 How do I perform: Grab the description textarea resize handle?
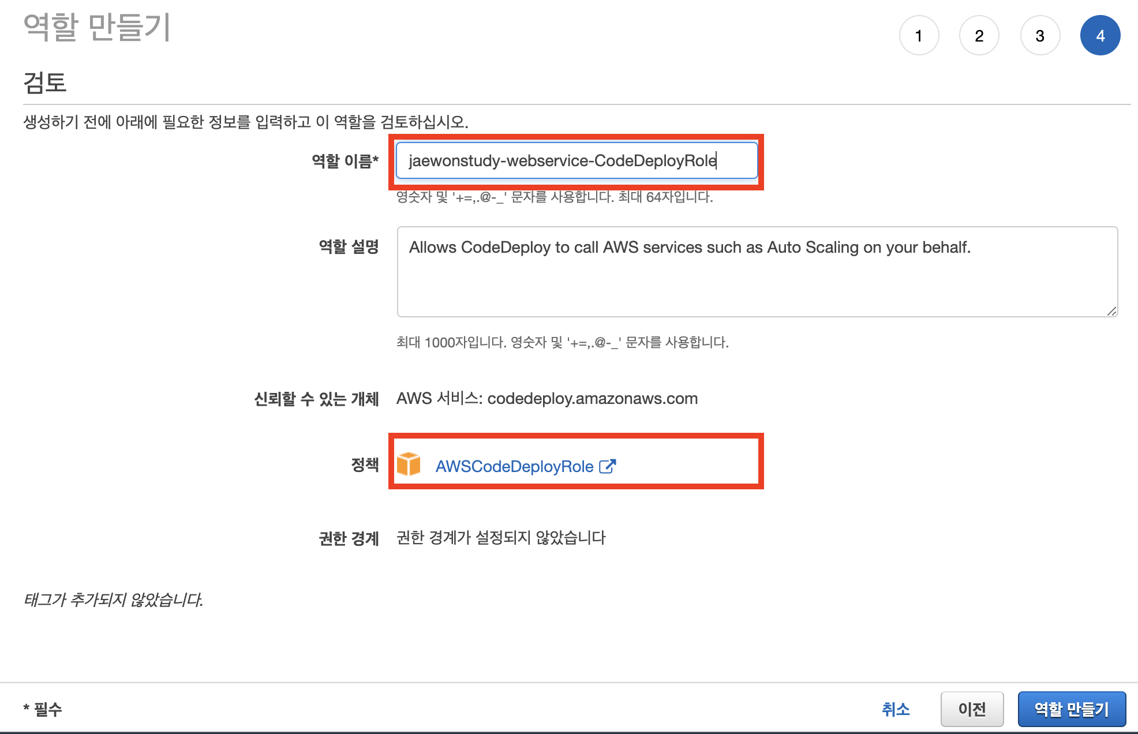click(1111, 311)
